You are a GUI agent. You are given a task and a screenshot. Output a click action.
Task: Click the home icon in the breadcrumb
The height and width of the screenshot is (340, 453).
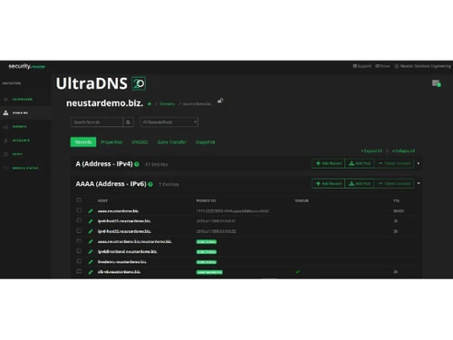(149, 103)
